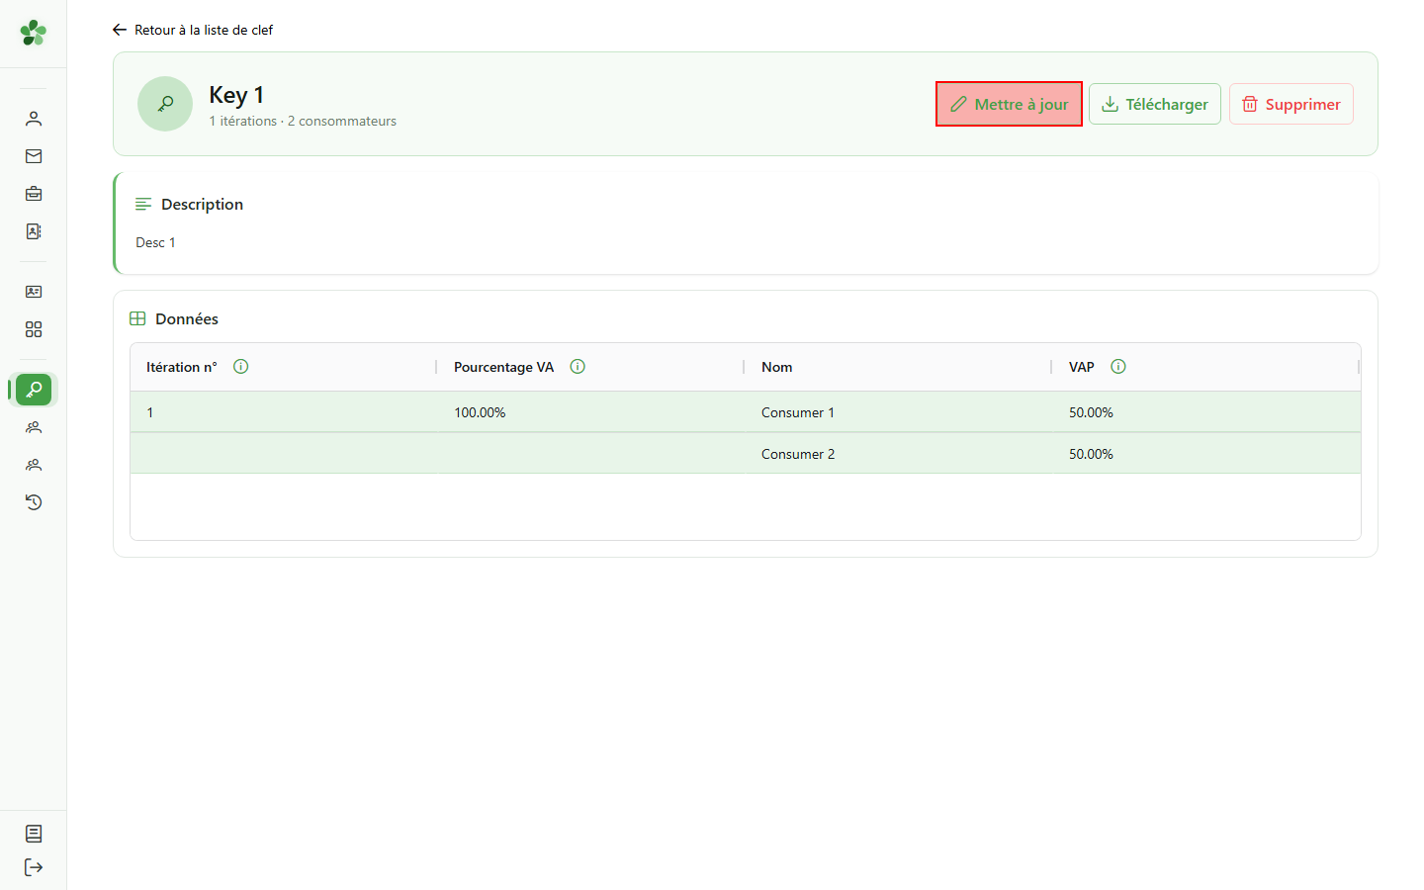Click the Description section heading
Viewport: 1424px width, 890px height.
click(202, 204)
